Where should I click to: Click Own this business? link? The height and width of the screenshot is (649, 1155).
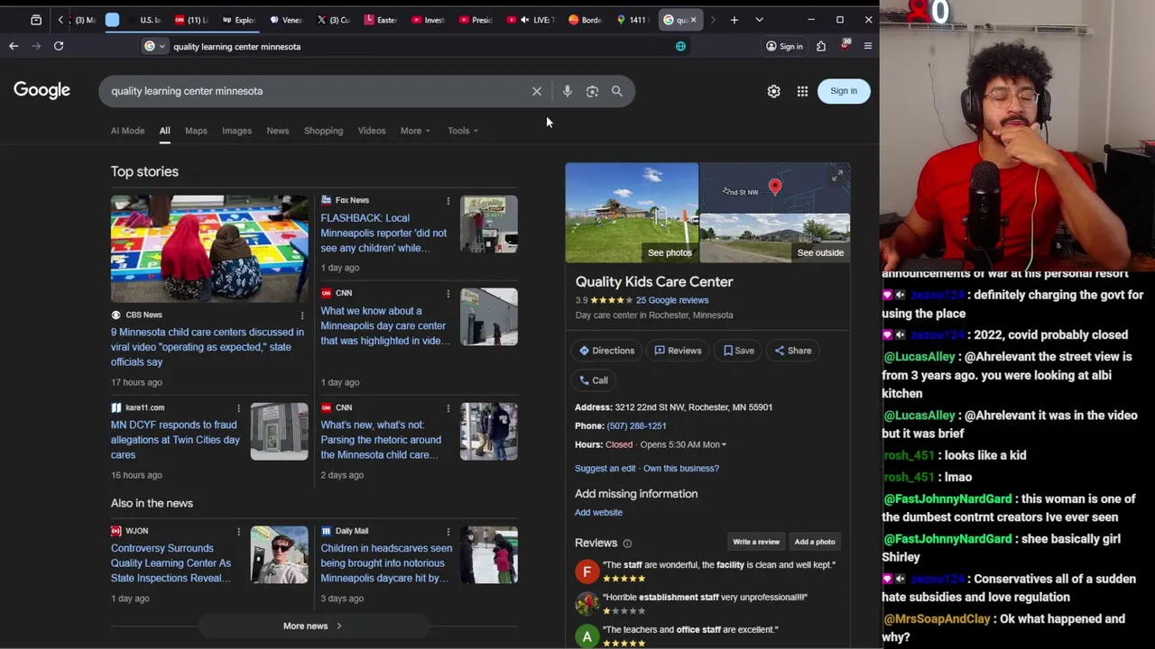681,469
